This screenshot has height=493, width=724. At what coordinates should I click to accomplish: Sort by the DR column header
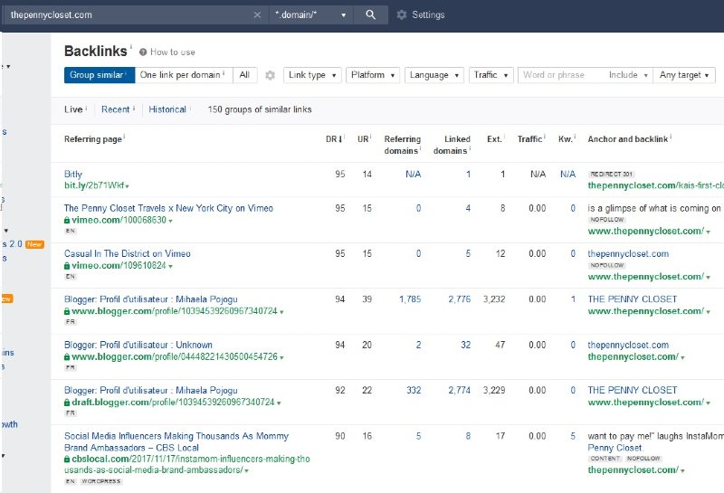tap(334, 139)
